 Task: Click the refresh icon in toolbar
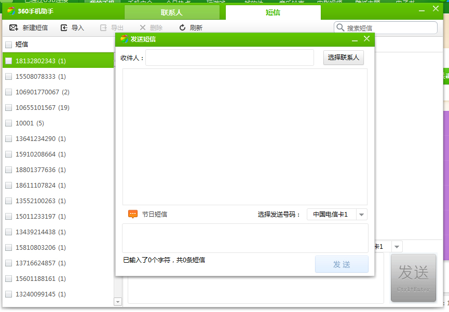(182, 27)
